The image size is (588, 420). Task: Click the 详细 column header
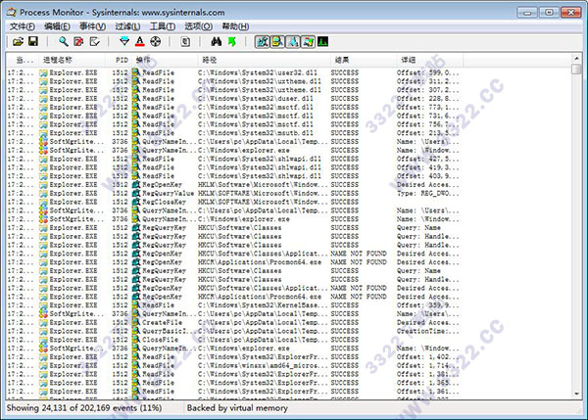[429, 60]
